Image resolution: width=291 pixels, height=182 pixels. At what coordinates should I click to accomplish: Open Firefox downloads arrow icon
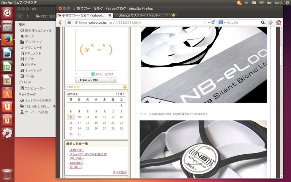coord(270,22)
